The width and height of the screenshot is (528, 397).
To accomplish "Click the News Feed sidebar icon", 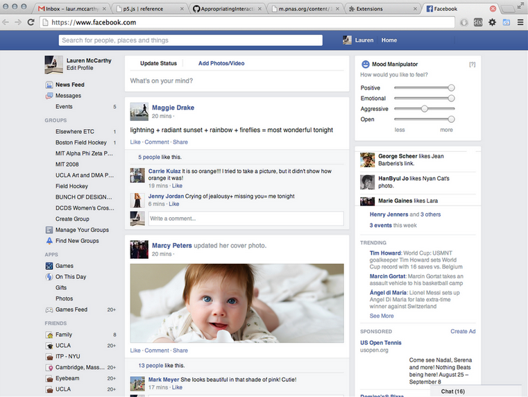I will pos(49,85).
